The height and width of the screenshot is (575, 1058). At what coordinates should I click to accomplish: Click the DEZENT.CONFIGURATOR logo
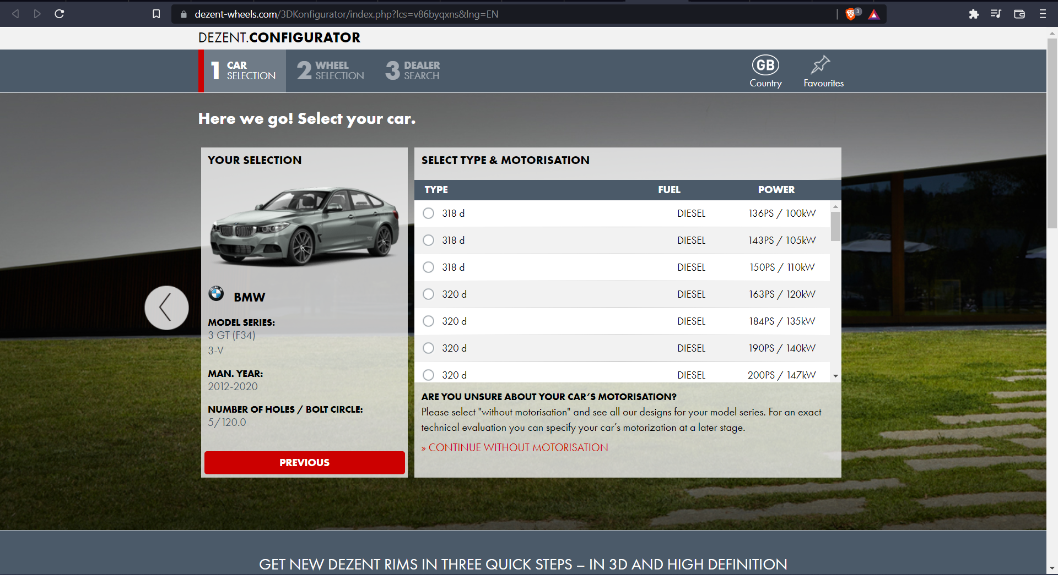pyautogui.click(x=279, y=37)
